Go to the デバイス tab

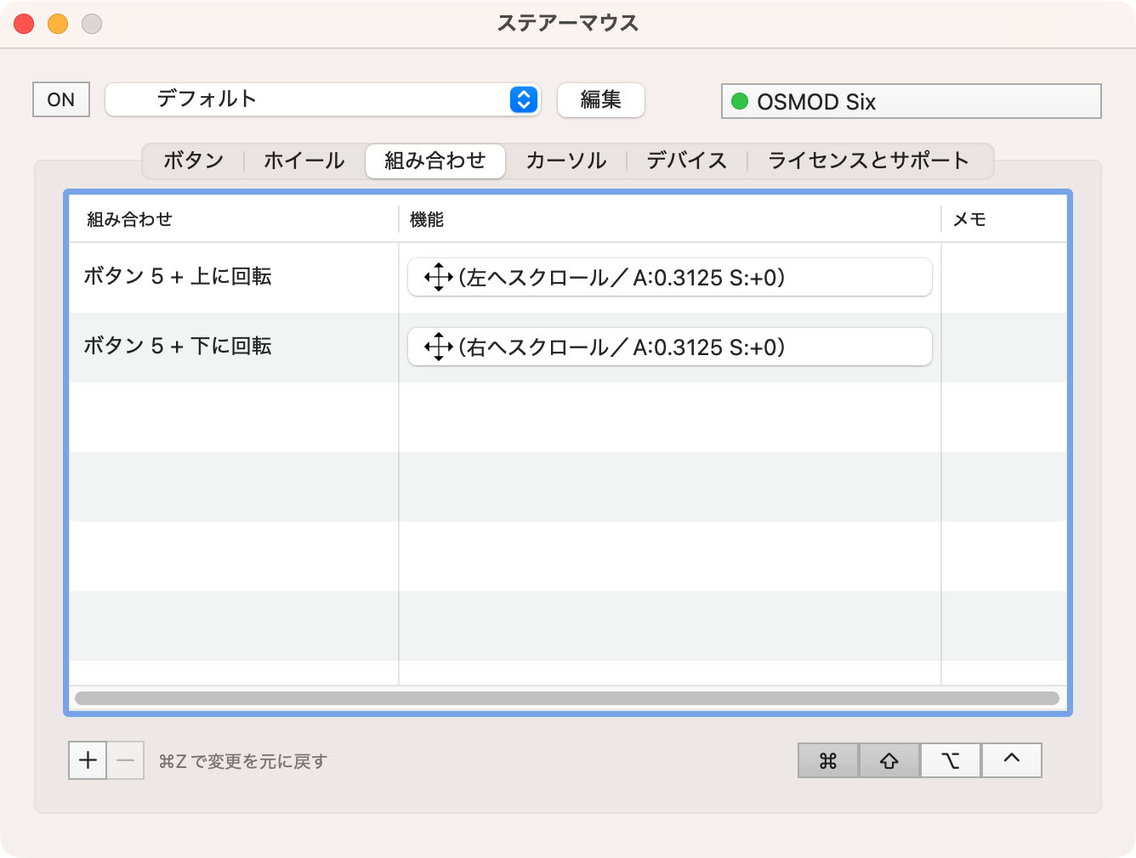point(687,161)
